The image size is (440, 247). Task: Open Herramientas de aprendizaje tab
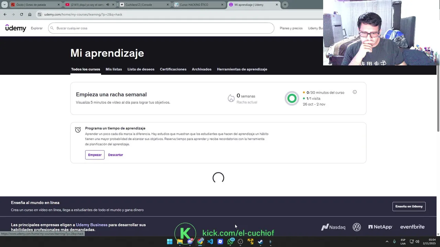[242, 69]
